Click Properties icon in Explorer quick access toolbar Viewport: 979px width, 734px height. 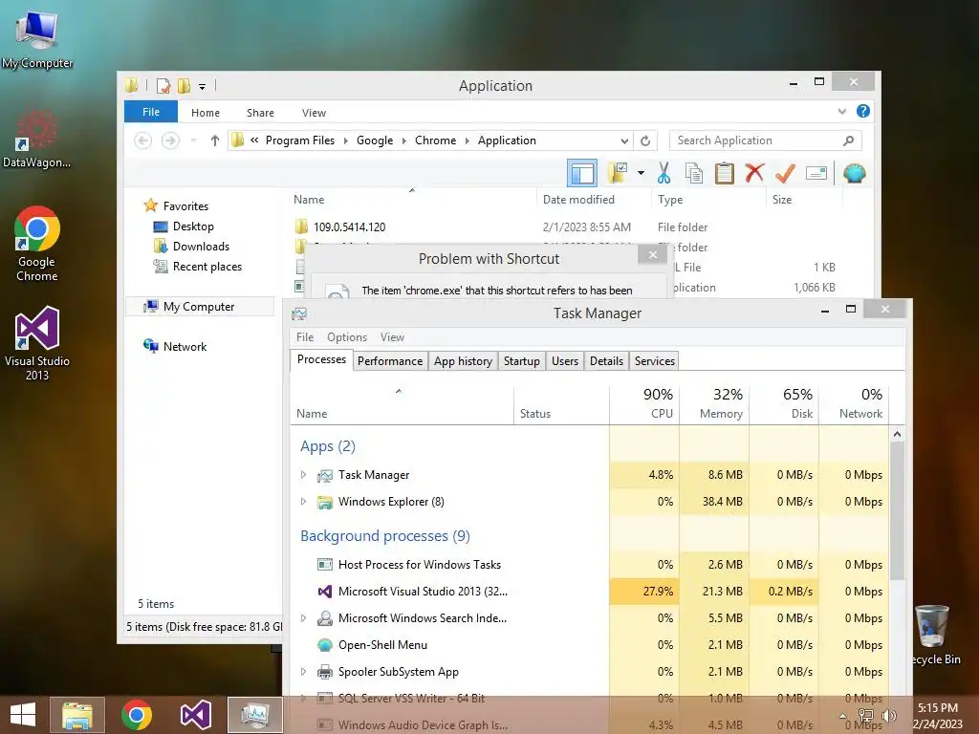pos(163,85)
